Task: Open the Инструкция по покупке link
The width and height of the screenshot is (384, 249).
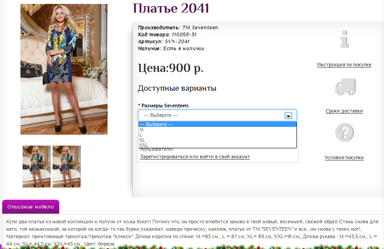Action: [x=344, y=65]
